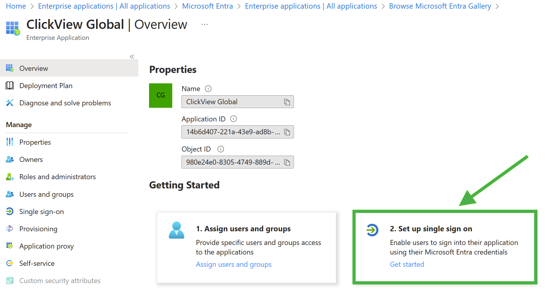Collapse the left navigation menu

(x=132, y=57)
